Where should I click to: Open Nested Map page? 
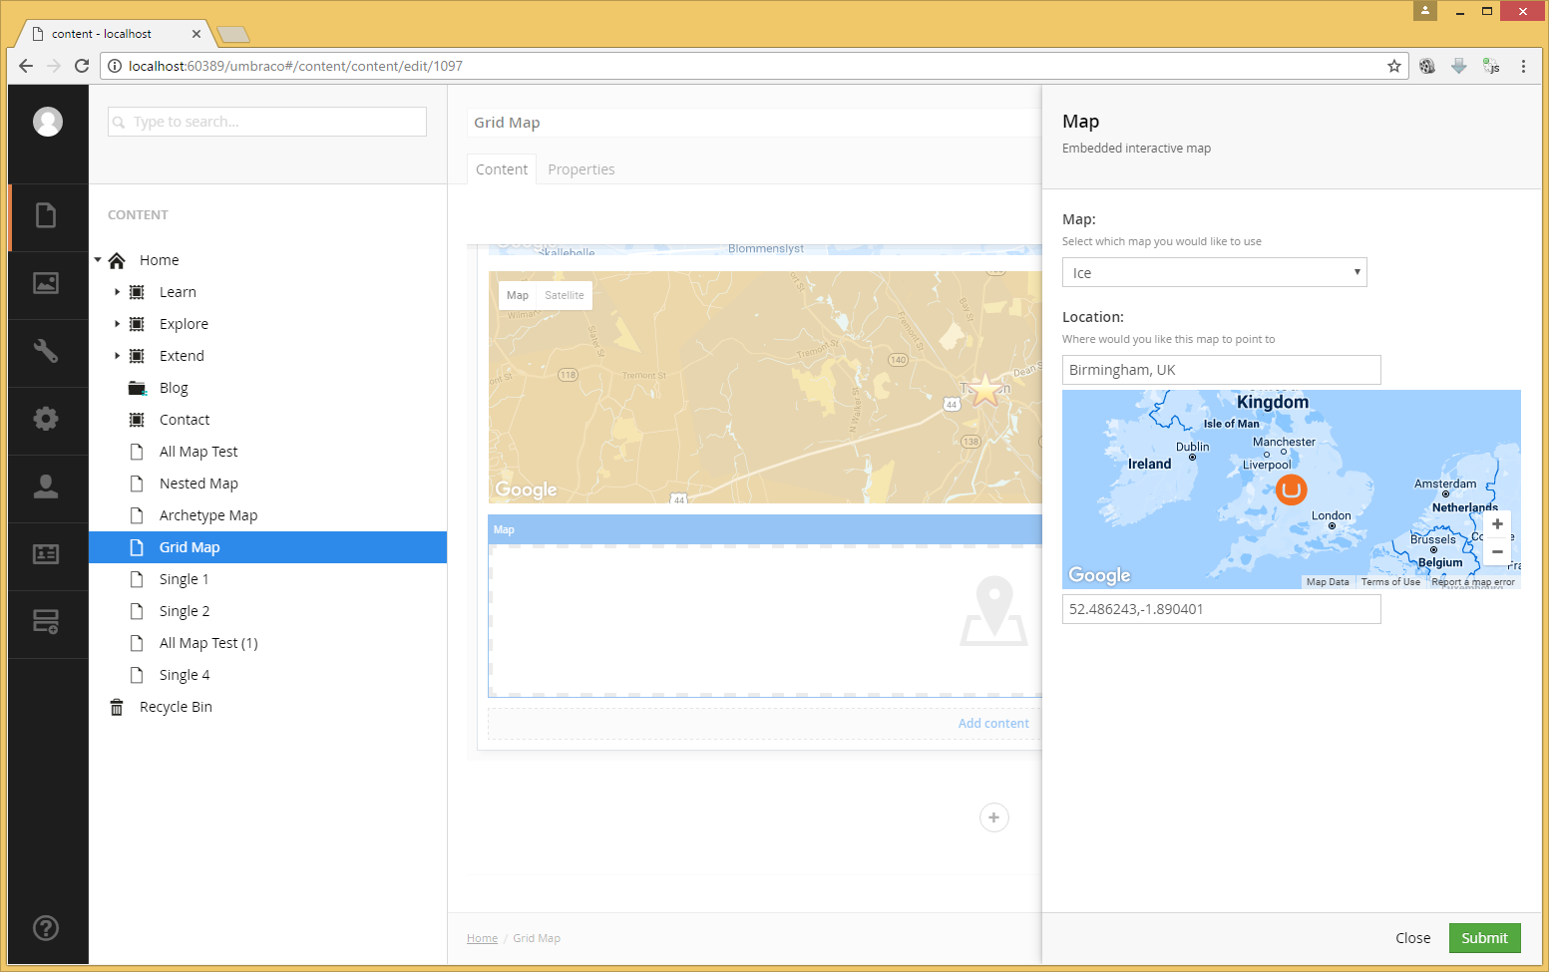click(x=198, y=484)
